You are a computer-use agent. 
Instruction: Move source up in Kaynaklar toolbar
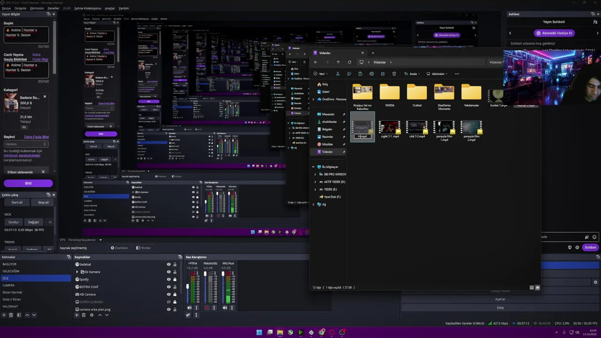[100, 315]
